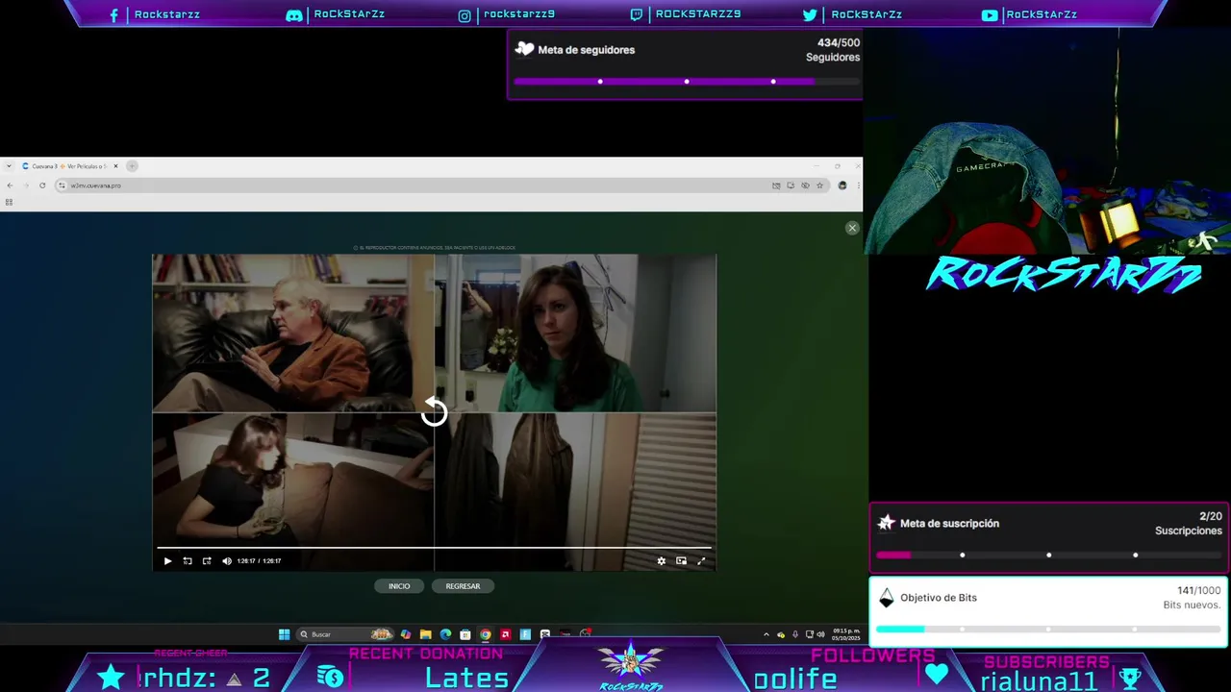Click the eye-slash icon in address bar
Image resolution: width=1231 pixels, height=692 pixels.
pos(805,185)
